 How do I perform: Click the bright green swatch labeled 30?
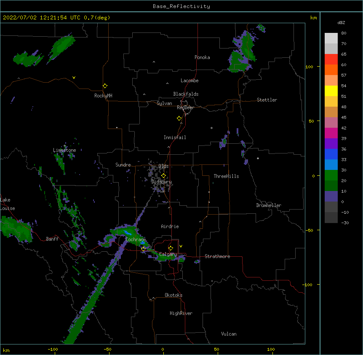point(331,175)
